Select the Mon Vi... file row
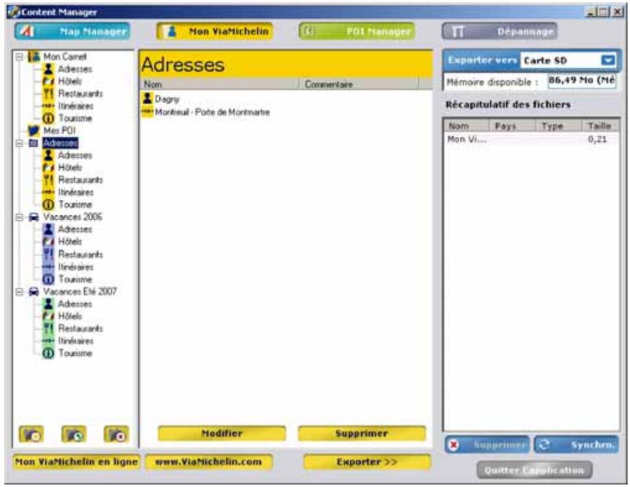This screenshot has height=487, width=630. click(x=531, y=140)
